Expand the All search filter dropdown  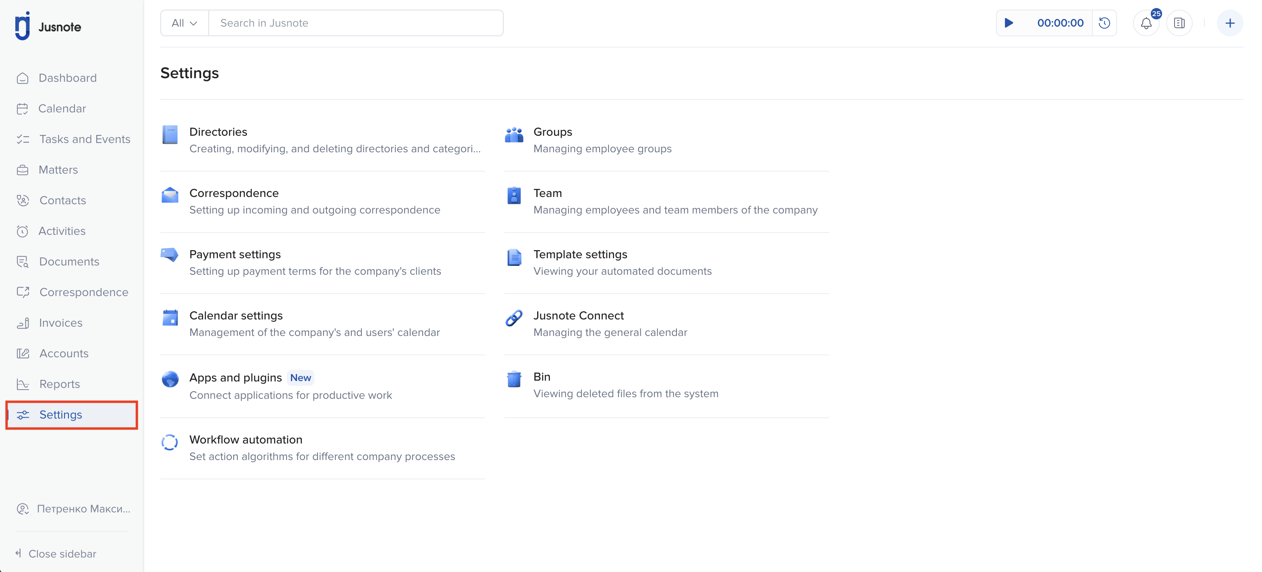click(185, 23)
